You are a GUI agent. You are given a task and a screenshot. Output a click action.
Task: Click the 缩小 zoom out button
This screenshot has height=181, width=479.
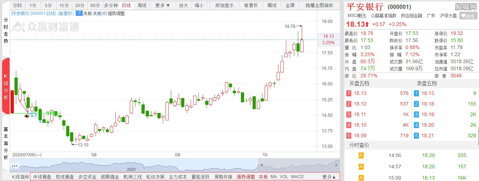point(199,5)
